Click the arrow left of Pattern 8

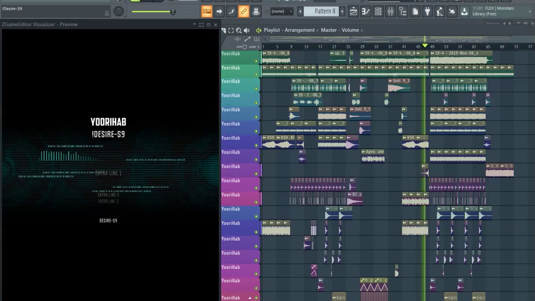coord(300,11)
